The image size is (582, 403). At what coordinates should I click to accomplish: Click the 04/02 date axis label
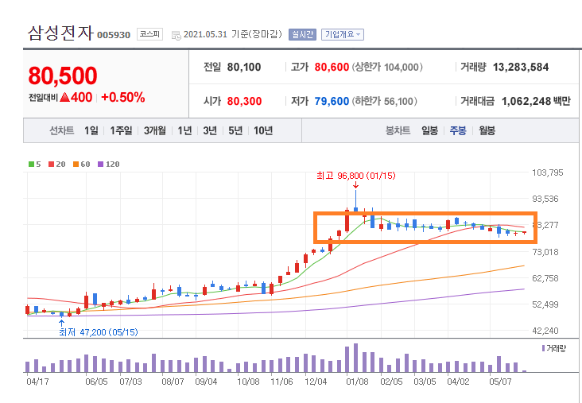coord(458,382)
